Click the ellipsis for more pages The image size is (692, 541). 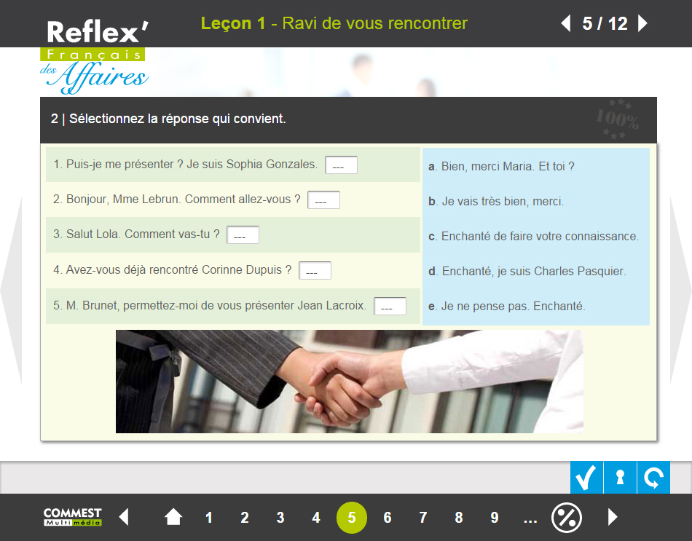coord(530,520)
